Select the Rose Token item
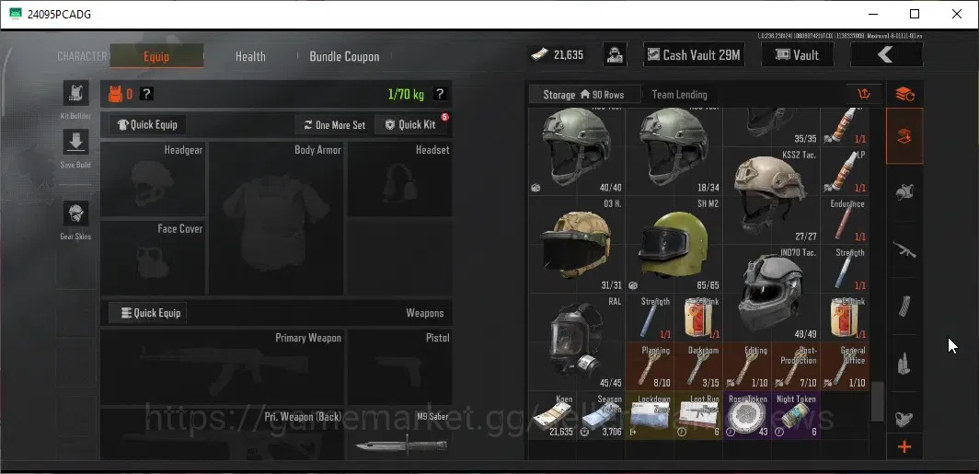 747,415
